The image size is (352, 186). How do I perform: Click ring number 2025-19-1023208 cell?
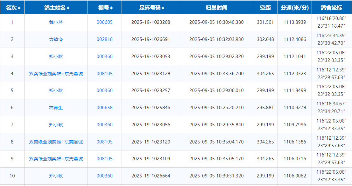pyautogui.click(x=151, y=22)
